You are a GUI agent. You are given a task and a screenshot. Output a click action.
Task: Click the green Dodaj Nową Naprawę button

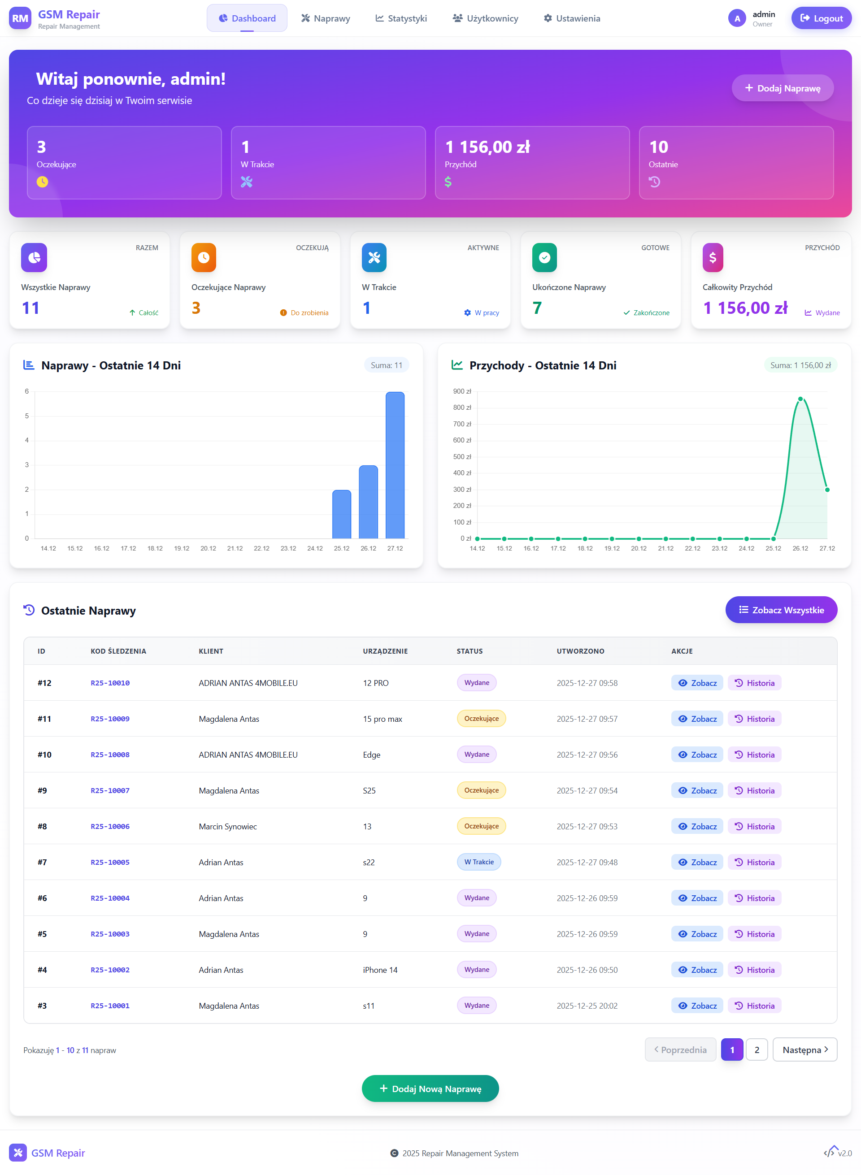(430, 1088)
